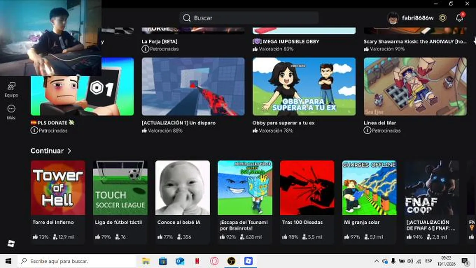Open the FNAF COOP thumbnail
The image size is (476, 268).
[432, 188]
